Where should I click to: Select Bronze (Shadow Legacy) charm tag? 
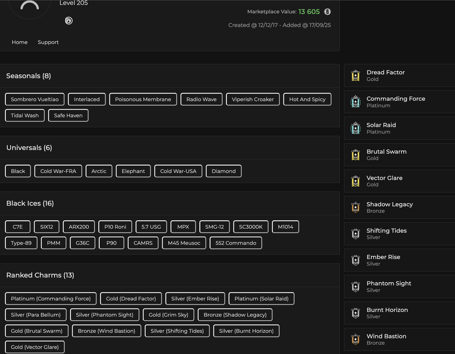(x=235, y=315)
